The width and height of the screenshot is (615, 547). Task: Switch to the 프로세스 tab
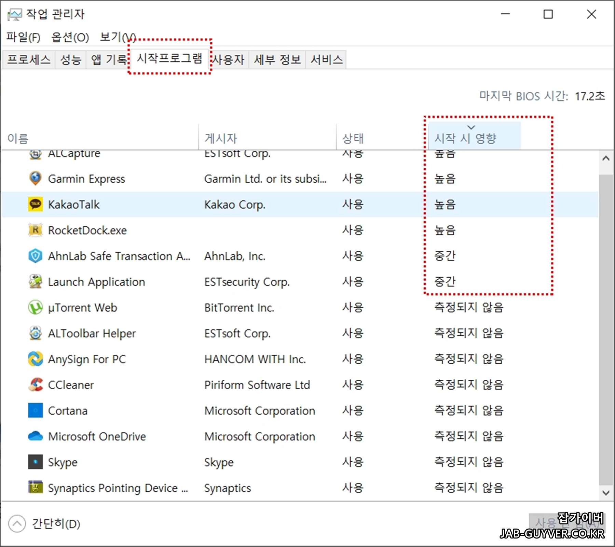click(29, 60)
